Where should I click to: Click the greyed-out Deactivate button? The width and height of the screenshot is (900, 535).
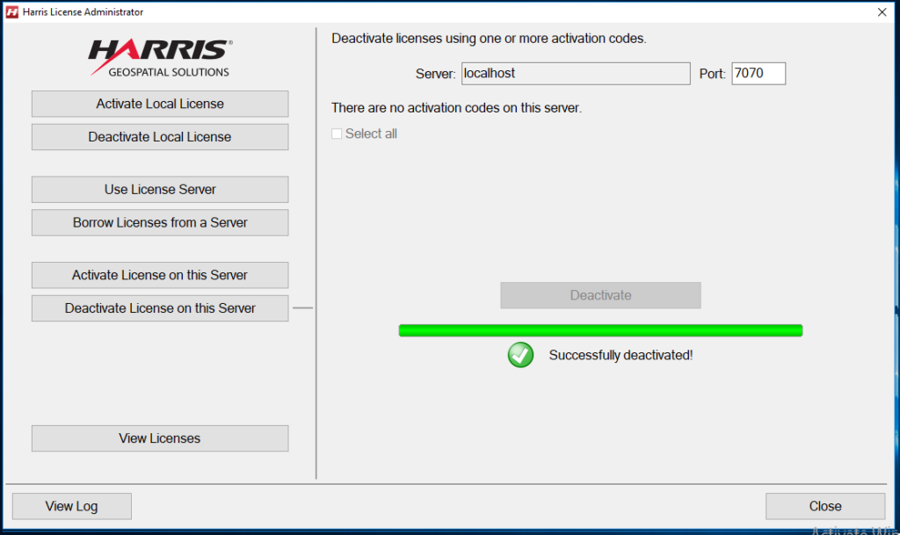tap(600, 295)
